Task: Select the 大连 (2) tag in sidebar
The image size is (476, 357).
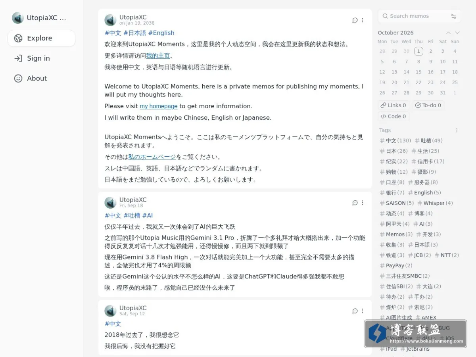Action: 429,286
